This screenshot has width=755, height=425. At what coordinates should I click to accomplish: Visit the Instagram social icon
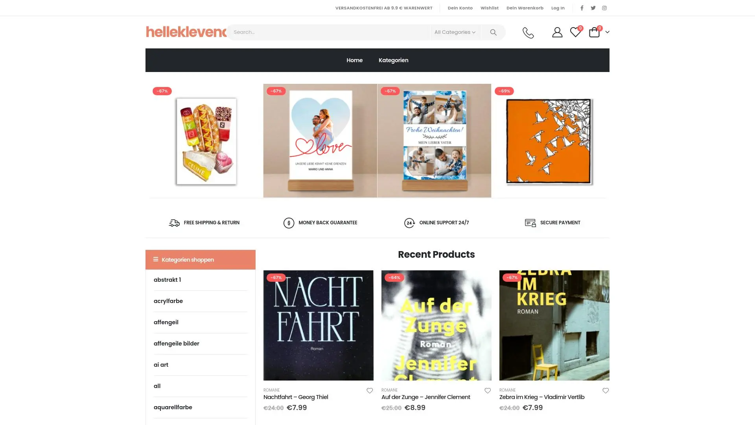[x=604, y=8]
